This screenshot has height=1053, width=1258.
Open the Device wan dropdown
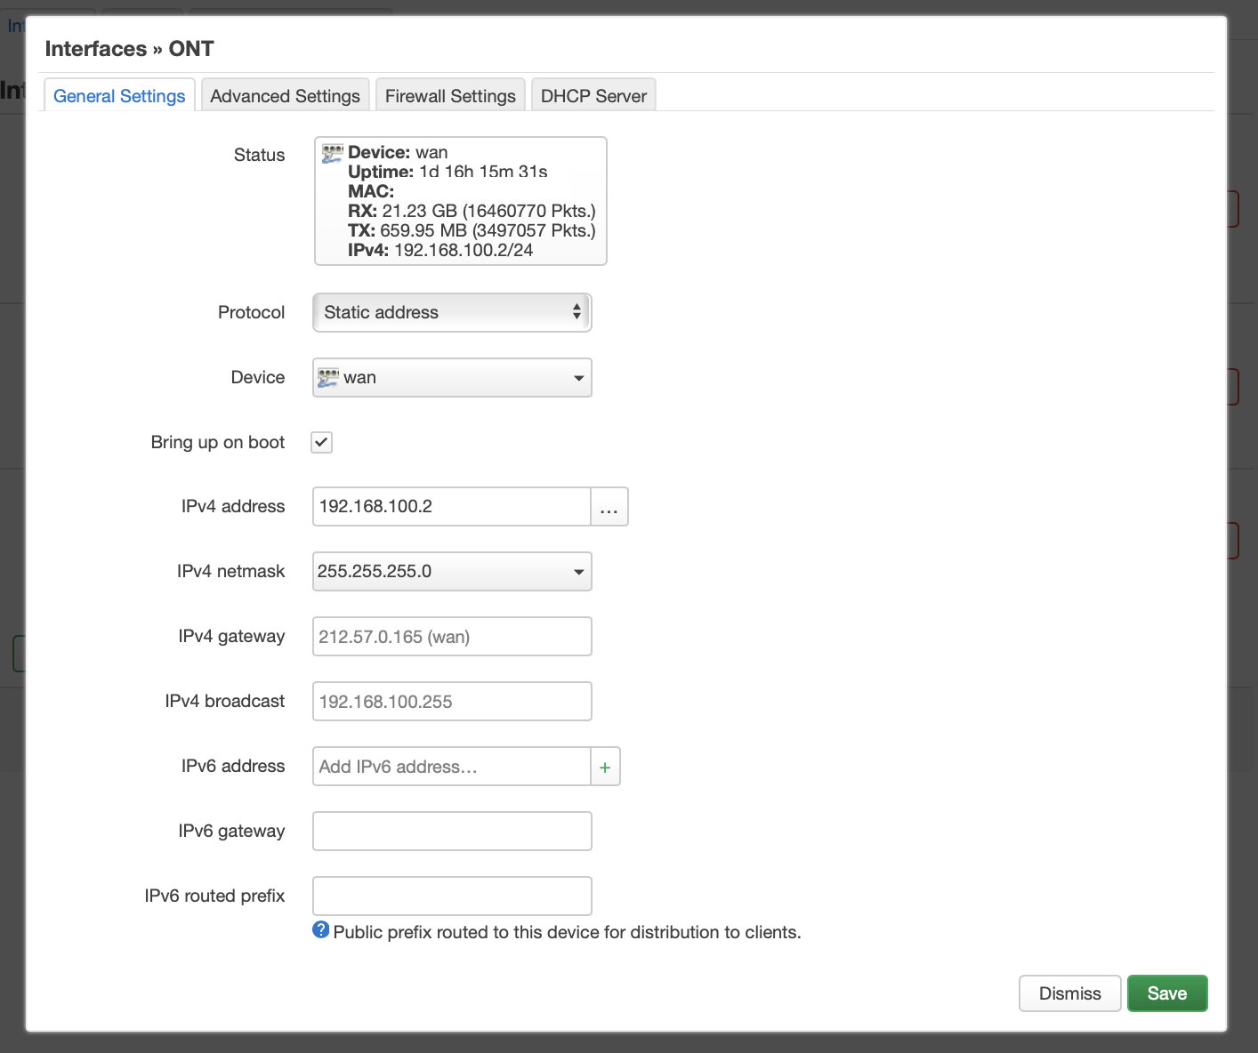pyautogui.click(x=452, y=377)
